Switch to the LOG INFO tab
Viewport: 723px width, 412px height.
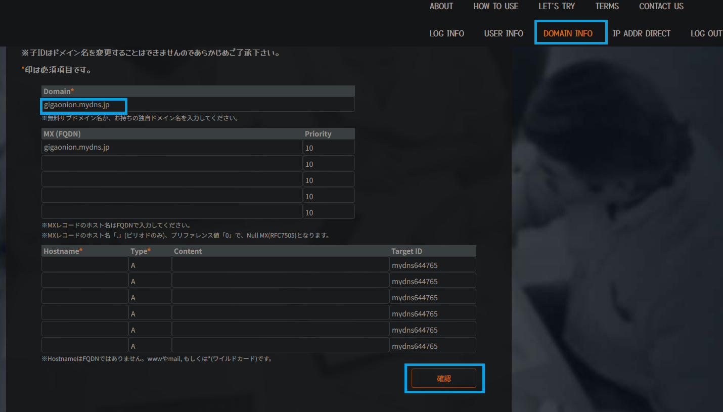click(x=446, y=33)
